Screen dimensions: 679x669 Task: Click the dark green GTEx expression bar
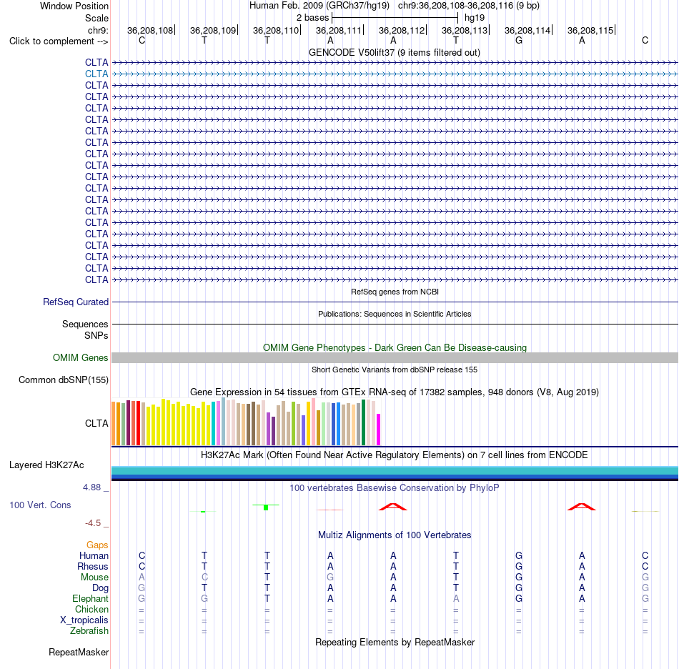pyautogui.click(x=363, y=422)
